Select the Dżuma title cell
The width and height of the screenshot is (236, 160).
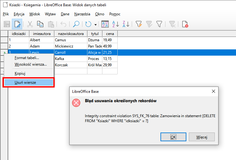pyautogui.click(x=95, y=40)
